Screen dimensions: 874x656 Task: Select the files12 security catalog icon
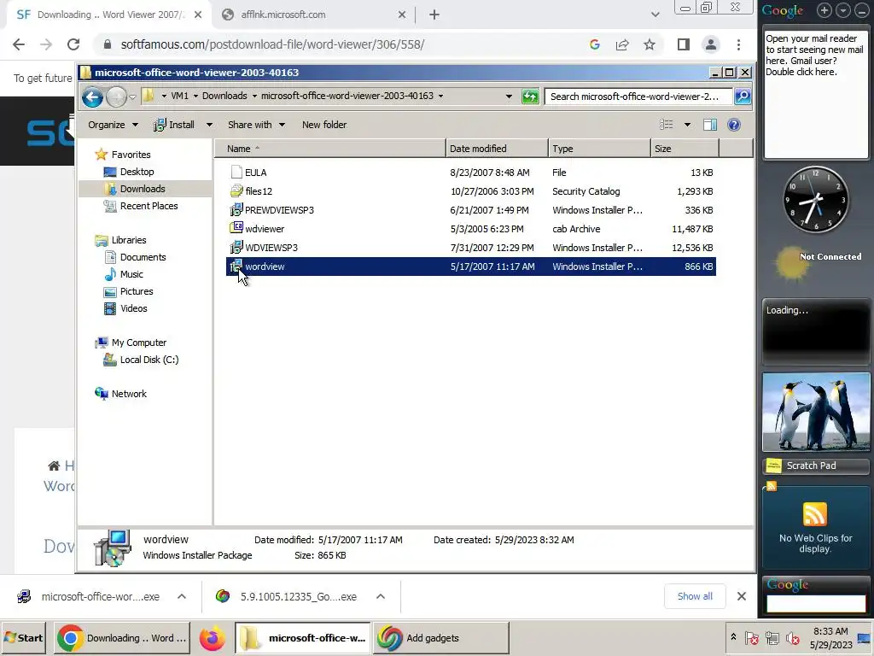tap(236, 190)
